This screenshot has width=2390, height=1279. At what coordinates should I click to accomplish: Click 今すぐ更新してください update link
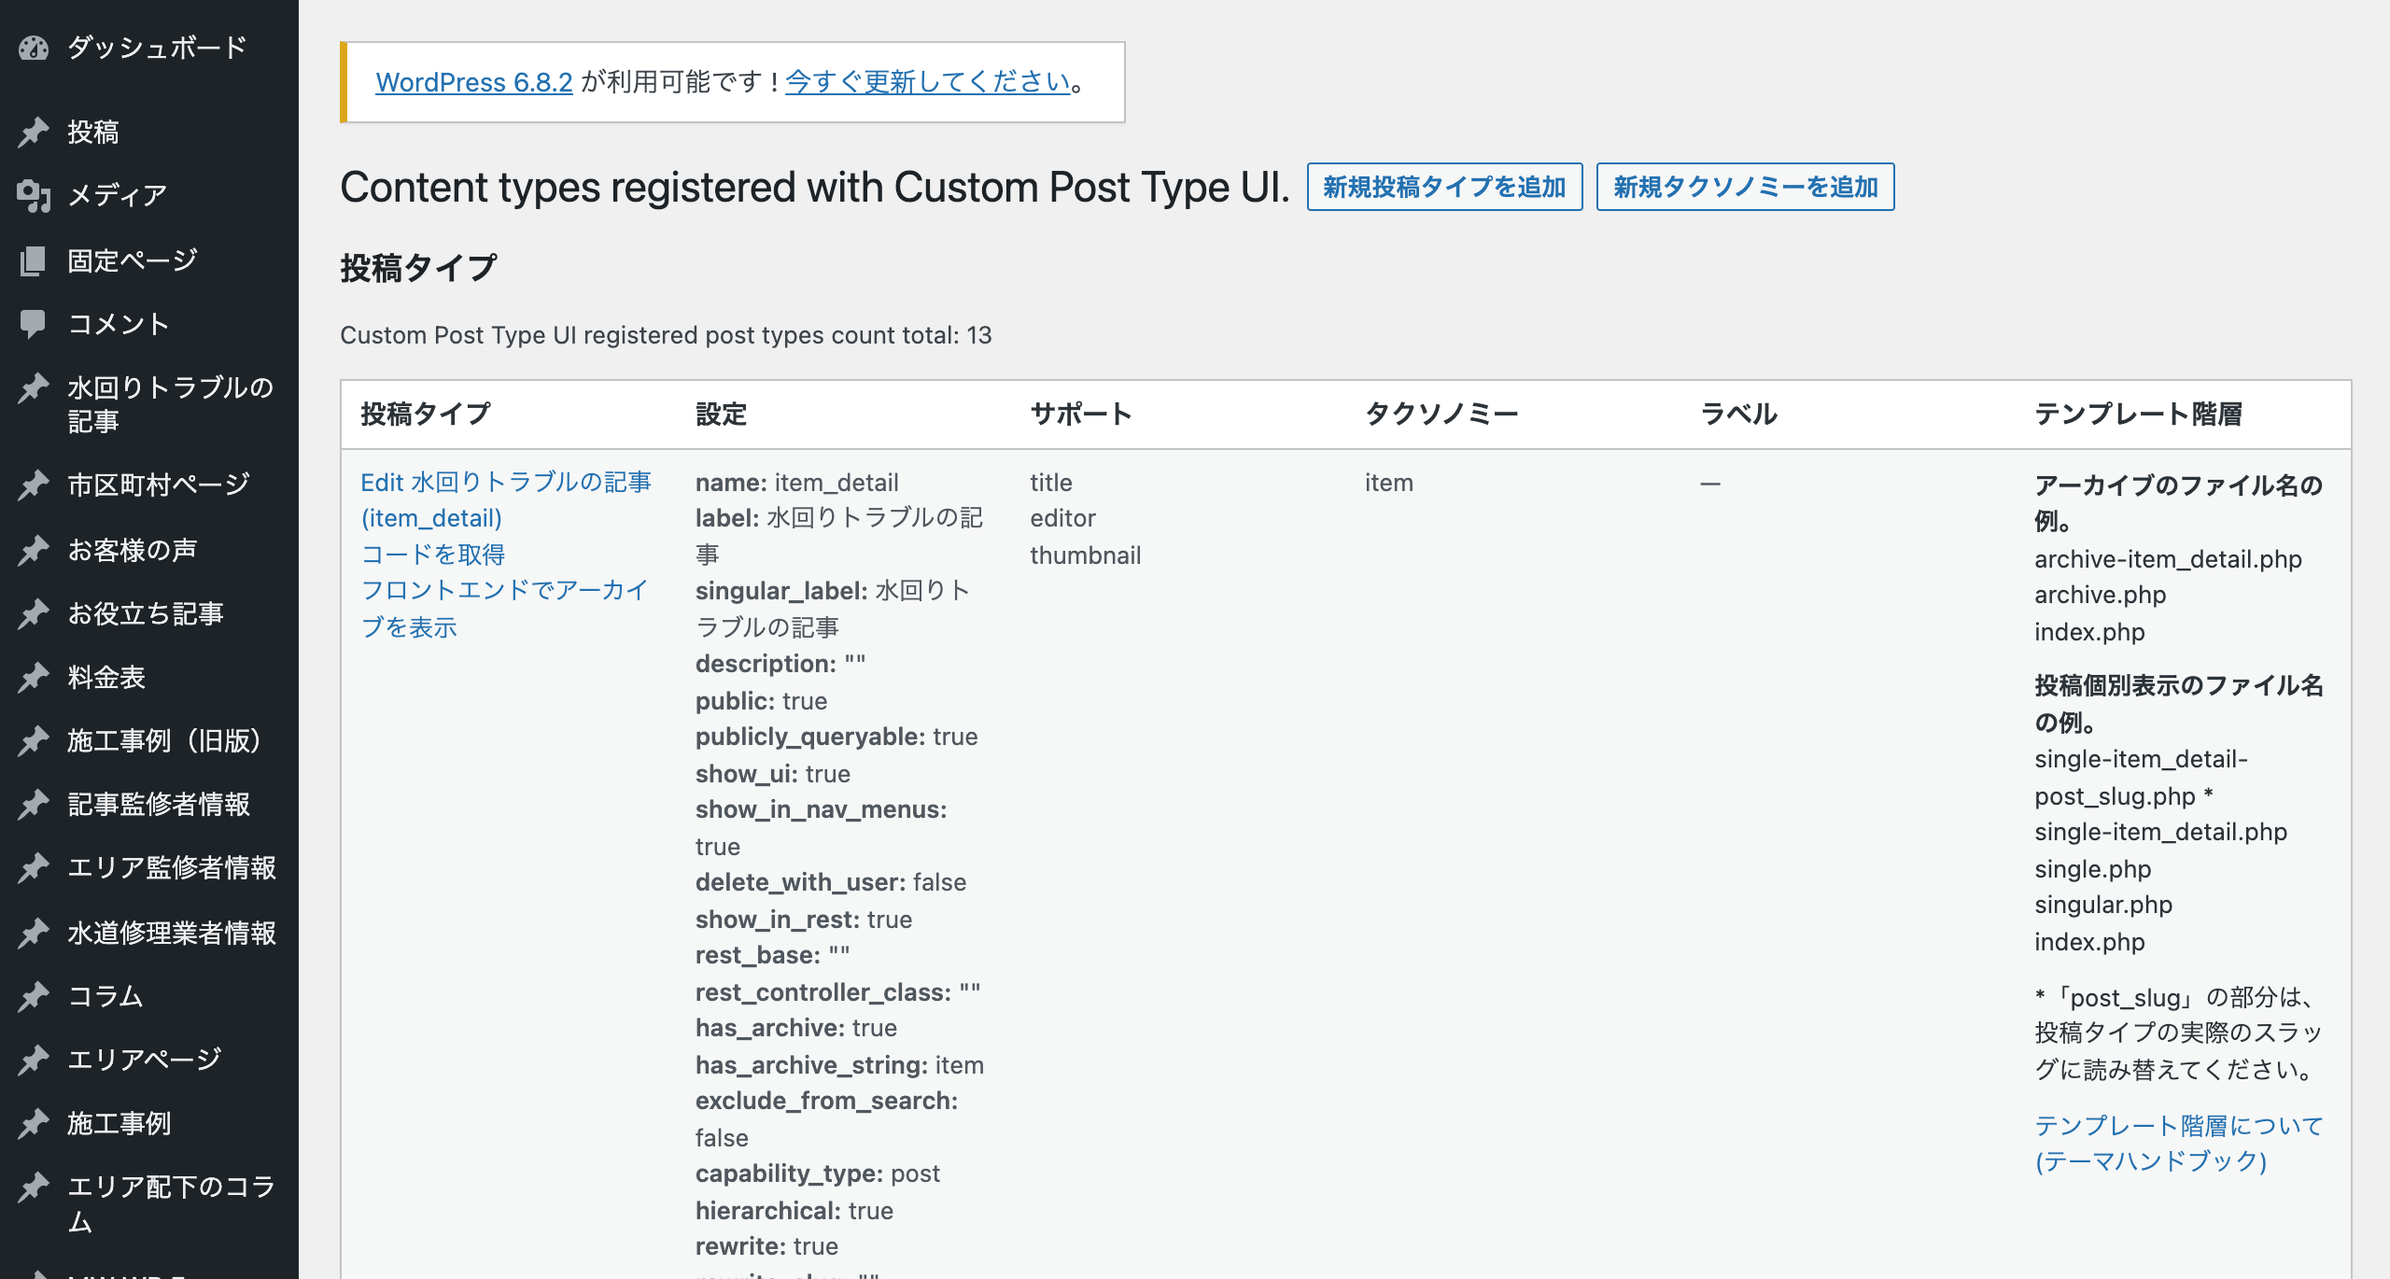pyautogui.click(x=927, y=82)
